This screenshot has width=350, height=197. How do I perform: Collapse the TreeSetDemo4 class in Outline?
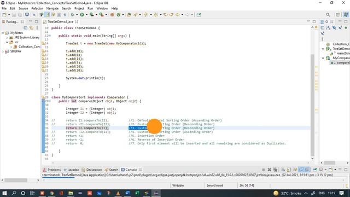[x=323, y=49]
